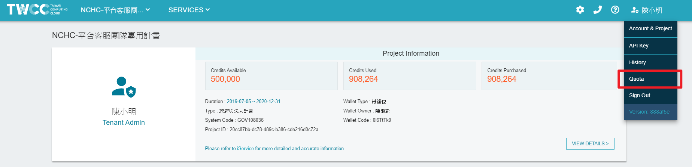Click the Credits Used 908,264 card
Image resolution: width=692 pixels, height=167 pixels.
(410, 76)
